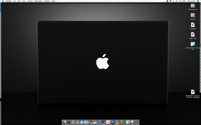Open Adium green duck icon in Dock

[x=122, y=122]
